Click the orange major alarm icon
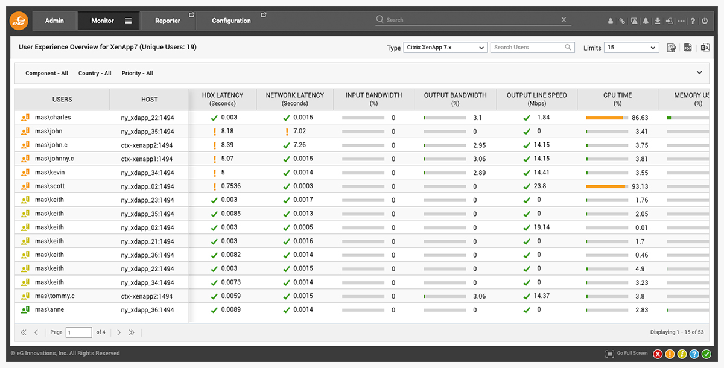This screenshot has height=368, width=724. (x=670, y=354)
